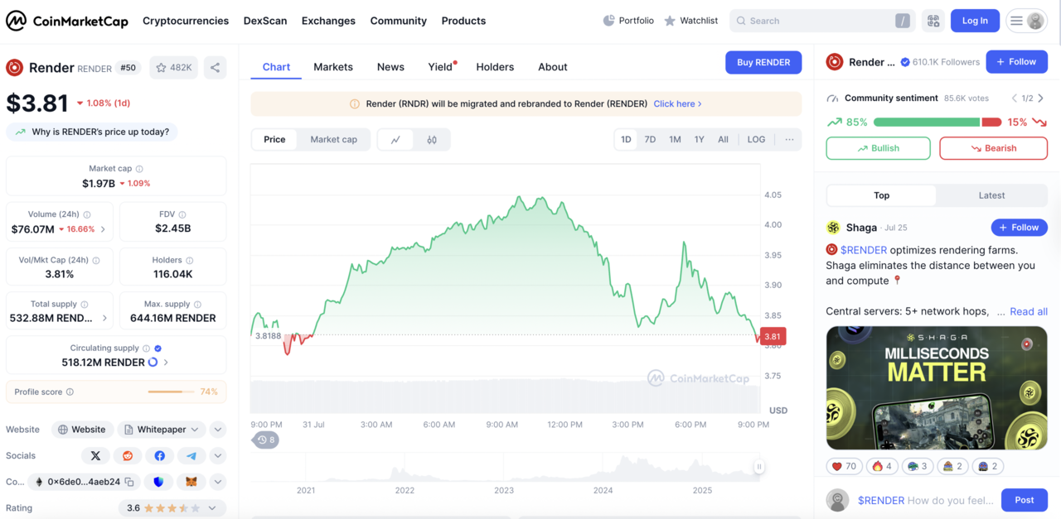The width and height of the screenshot is (1061, 519).
Task: Click the share icon next to Render
Action: (215, 68)
